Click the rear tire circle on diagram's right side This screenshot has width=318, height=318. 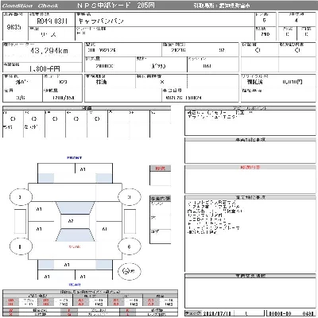[x=129, y=246]
